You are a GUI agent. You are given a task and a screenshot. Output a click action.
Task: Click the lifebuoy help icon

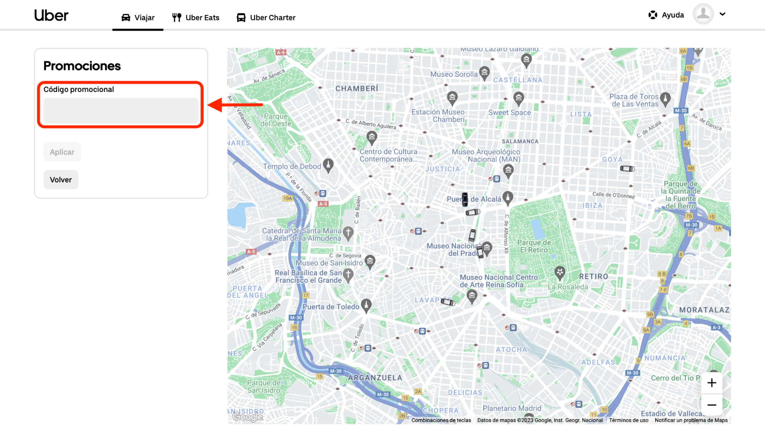[653, 15]
